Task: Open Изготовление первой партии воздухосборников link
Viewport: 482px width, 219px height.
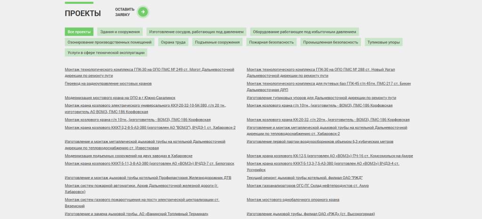Action: coord(320,141)
